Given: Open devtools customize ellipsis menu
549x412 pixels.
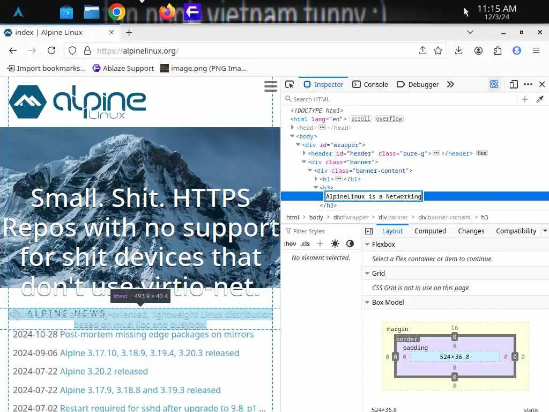Looking at the screenshot, I should (528, 84).
